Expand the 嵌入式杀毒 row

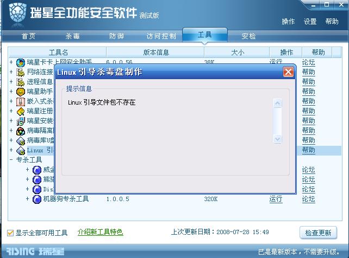click(11, 101)
